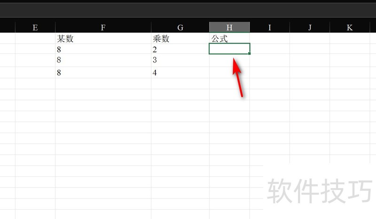Click the cell containing 4 in 乘数 column
The width and height of the screenshot is (376, 219).
(180, 73)
